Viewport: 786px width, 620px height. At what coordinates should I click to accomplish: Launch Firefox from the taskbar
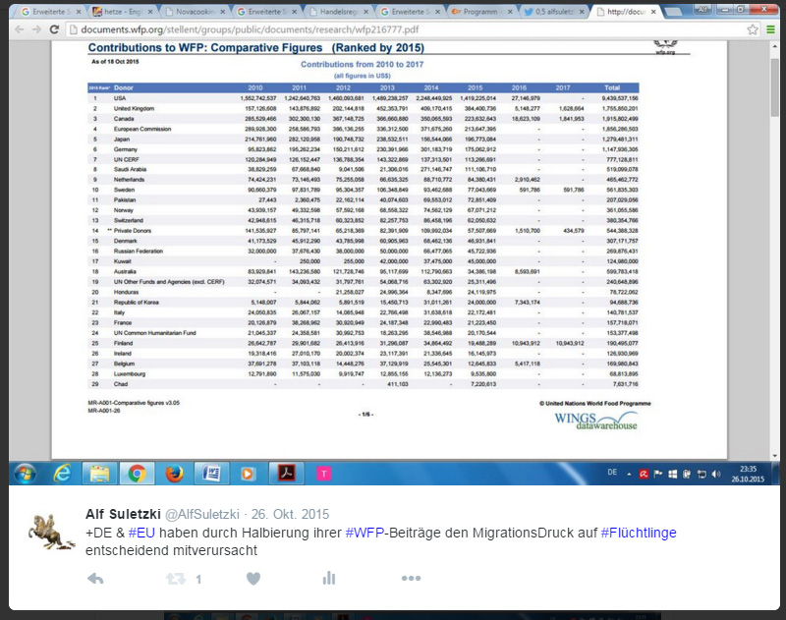(x=174, y=474)
